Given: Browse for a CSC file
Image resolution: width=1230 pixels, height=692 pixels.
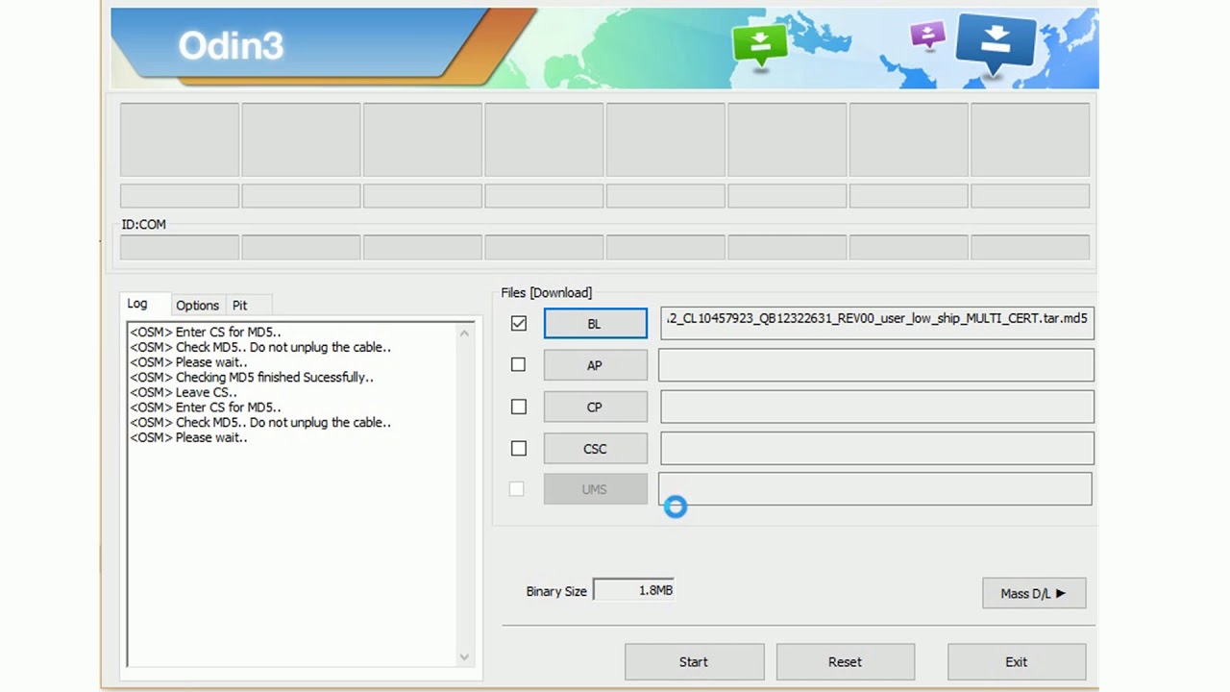Looking at the screenshot, I should pyautogui.click(x=595, y=448).
